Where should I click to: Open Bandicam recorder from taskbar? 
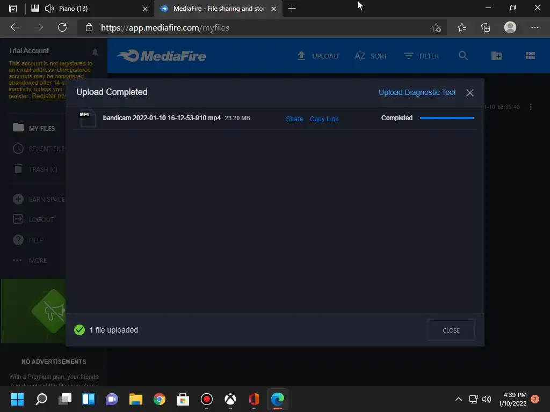coord(207,399)
